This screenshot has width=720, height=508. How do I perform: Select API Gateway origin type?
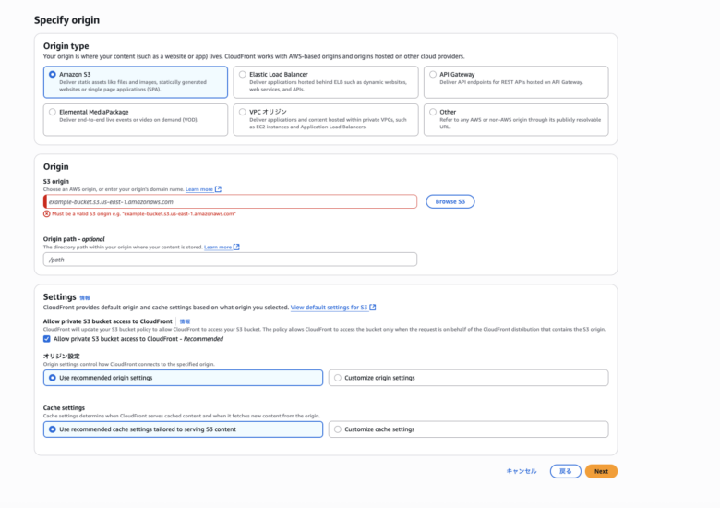click(433, 74)
